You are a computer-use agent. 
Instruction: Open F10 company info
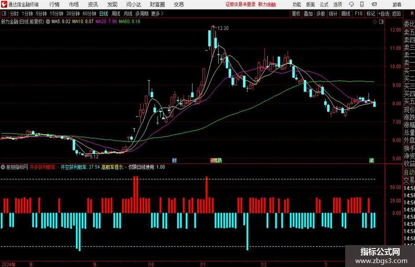click(x=358, y=14)
